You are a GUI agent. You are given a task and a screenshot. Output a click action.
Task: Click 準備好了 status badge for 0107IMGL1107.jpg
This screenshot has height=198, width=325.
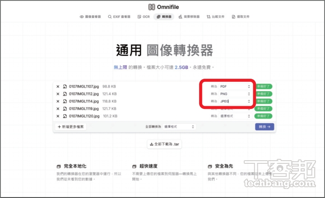pyautogui.click(x=263, y=86)
